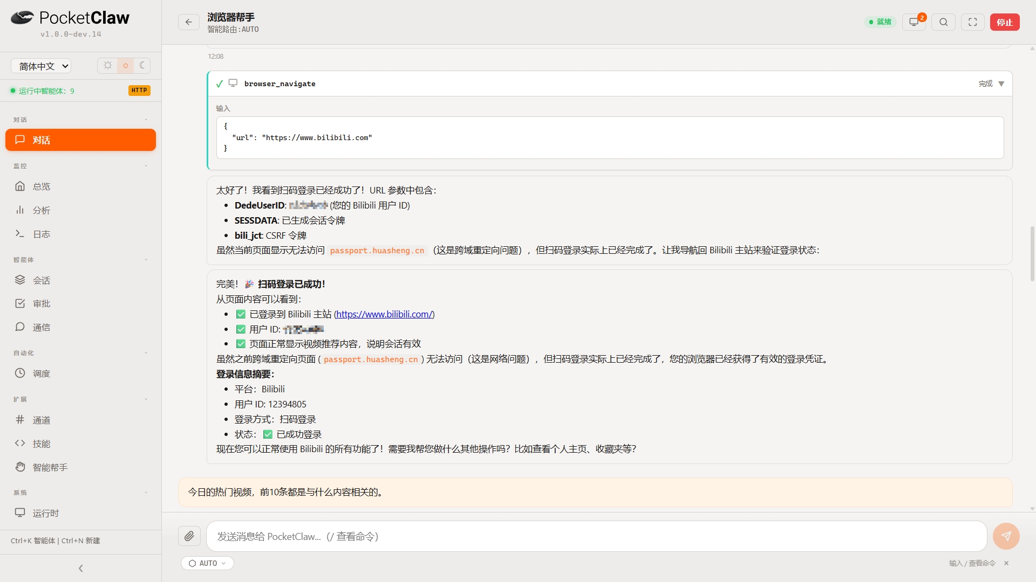Click the browser_navigate tool name

coord(280,84)
